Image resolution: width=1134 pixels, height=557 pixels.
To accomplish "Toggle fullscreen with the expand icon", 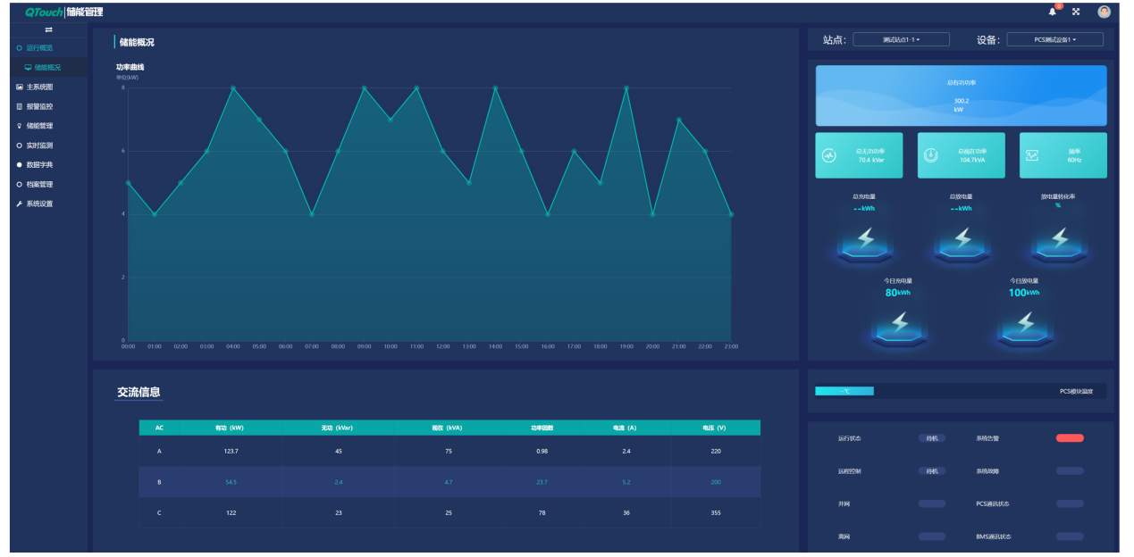I will [1076, 12].
